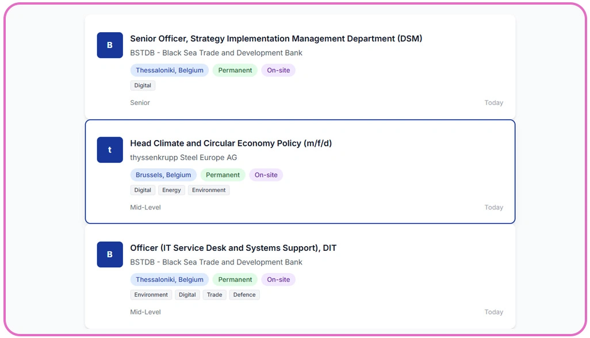
Task: Click the Senior experience level label
Action: 140,103
